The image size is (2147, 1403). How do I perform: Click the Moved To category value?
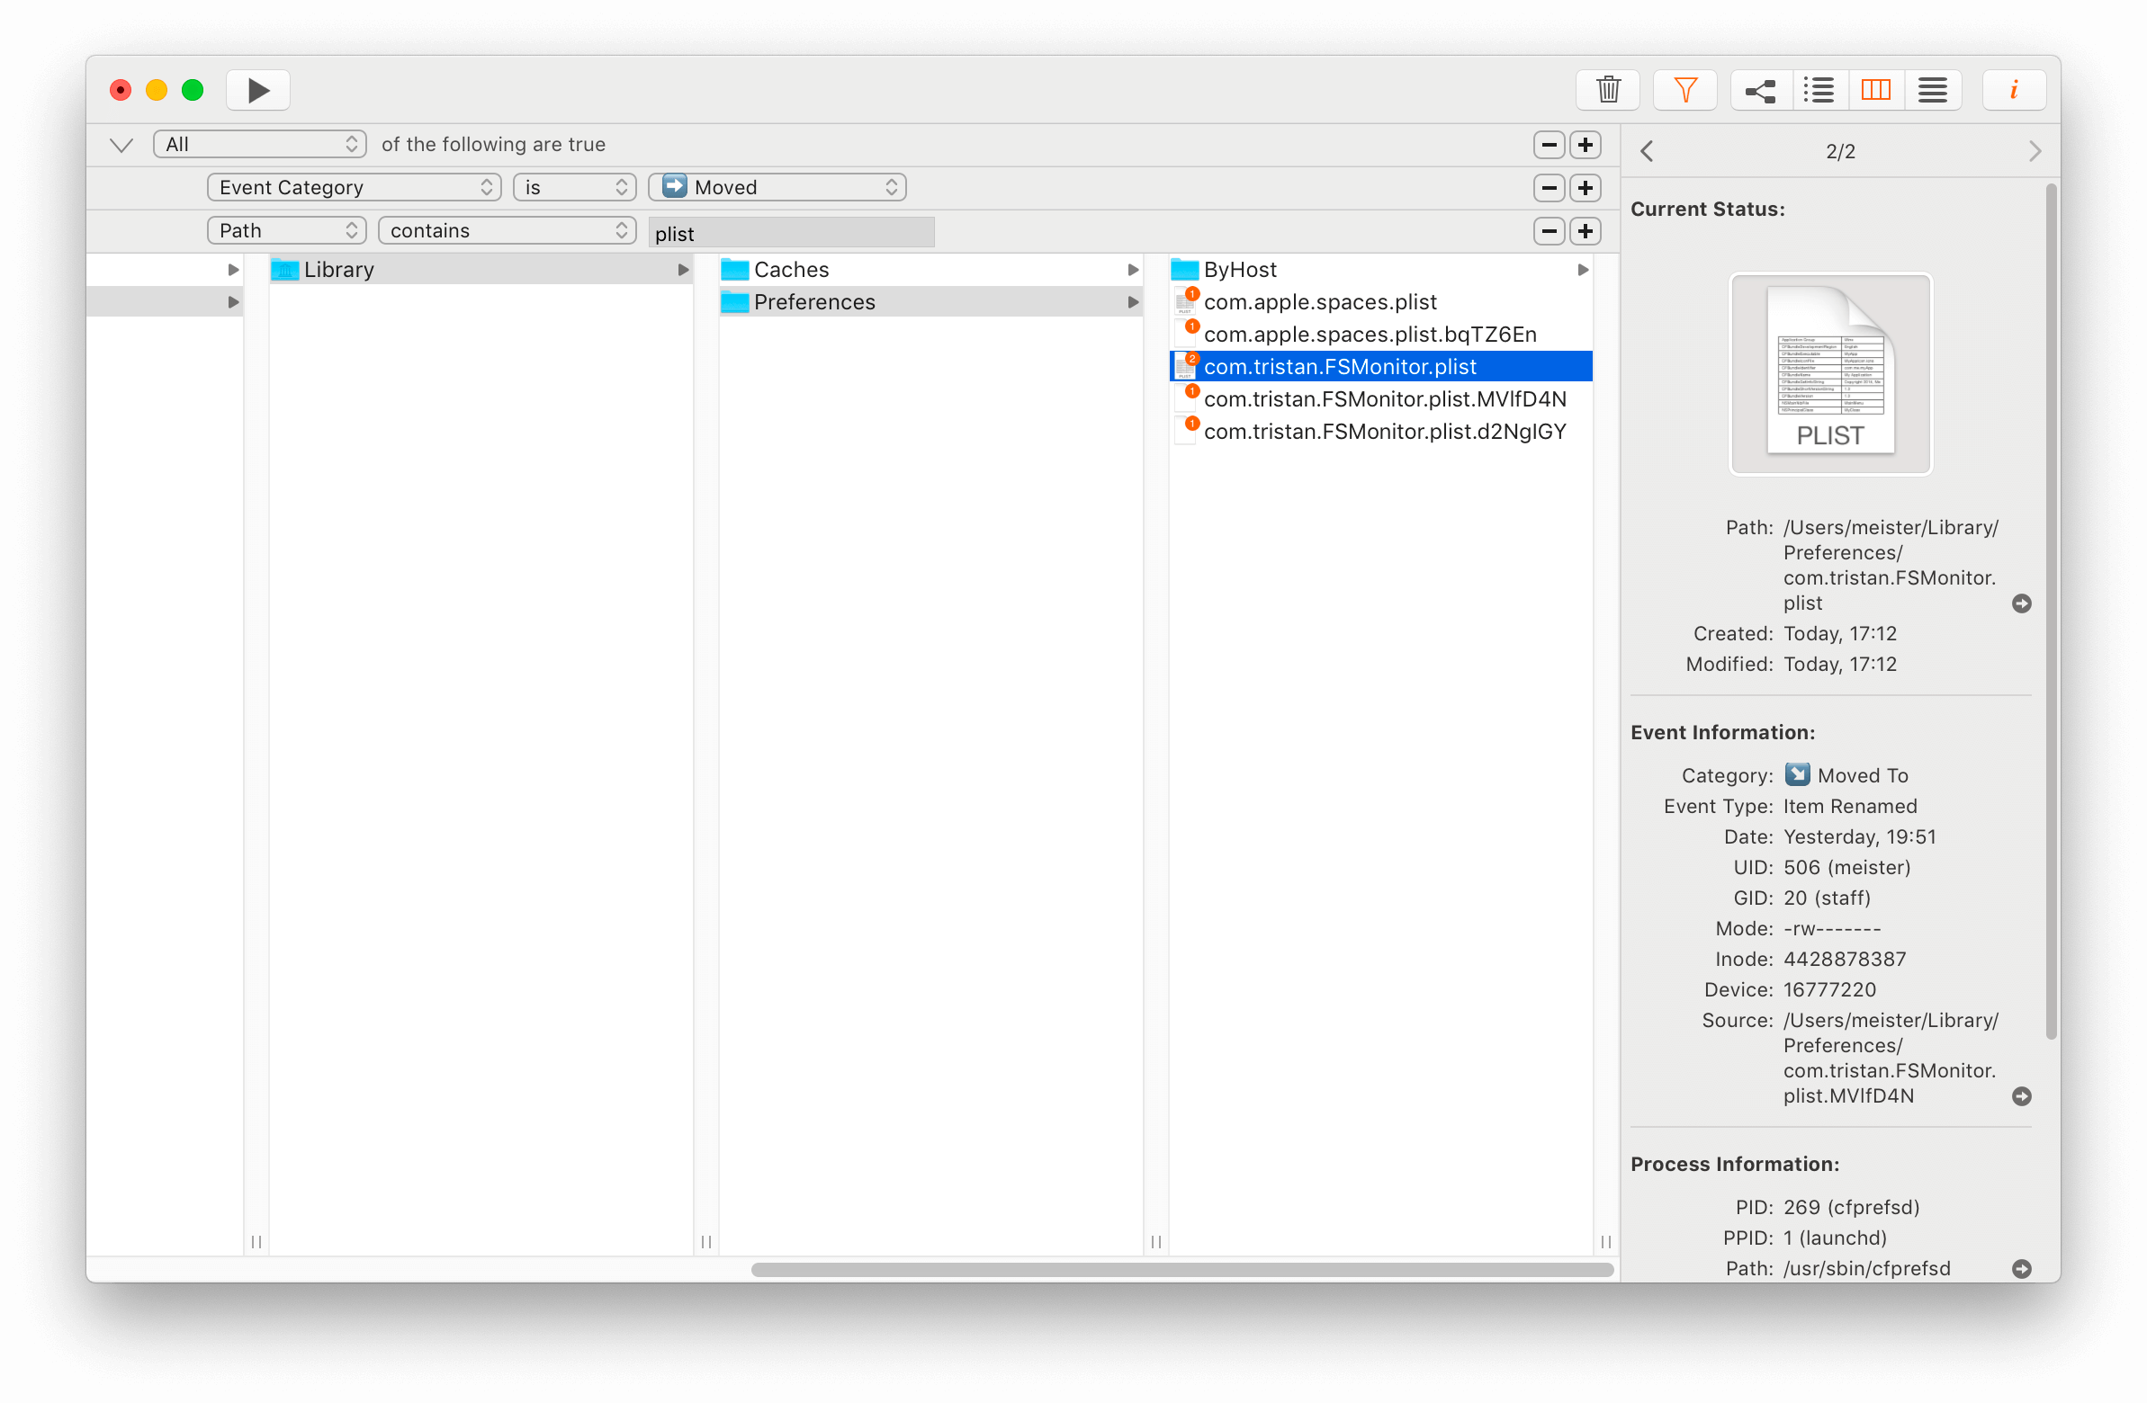1846,775
